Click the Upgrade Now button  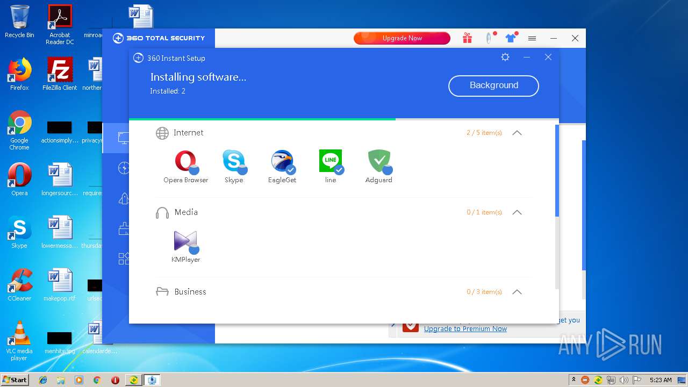click(402, 38)
